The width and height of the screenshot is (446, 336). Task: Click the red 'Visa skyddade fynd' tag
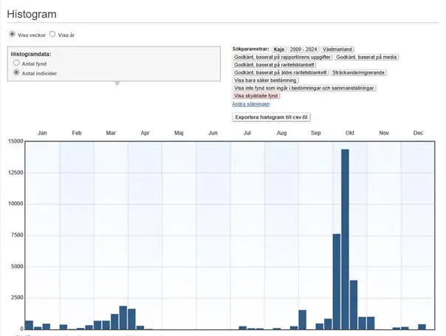pos(256,96)
